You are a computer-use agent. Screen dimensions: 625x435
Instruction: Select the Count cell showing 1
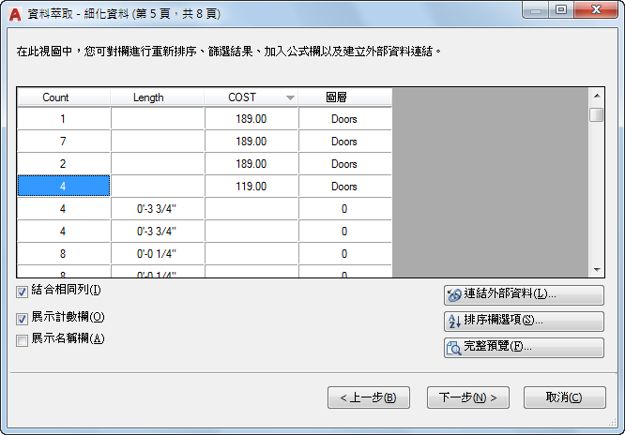pos(64,119)
